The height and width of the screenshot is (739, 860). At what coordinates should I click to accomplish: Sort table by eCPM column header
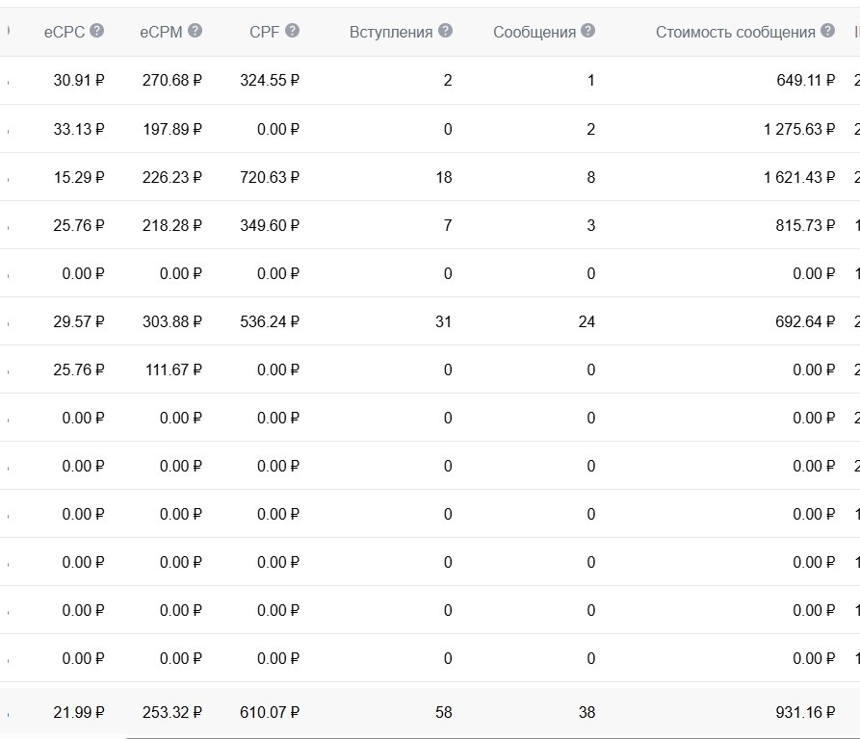161,32
